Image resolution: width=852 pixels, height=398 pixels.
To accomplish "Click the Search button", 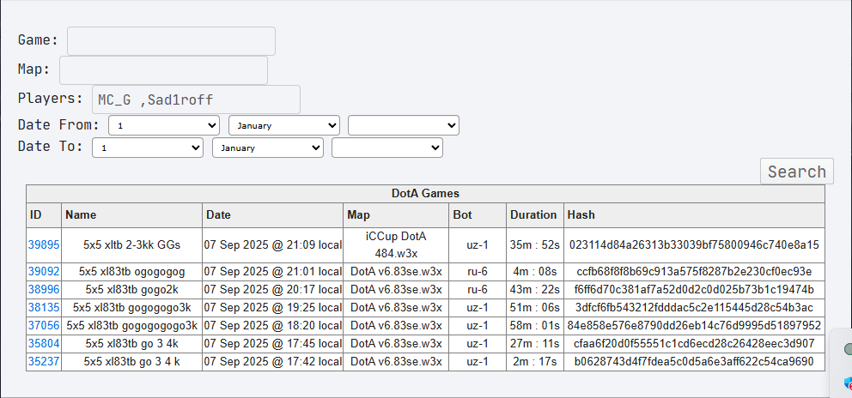I will click(x=796, y=172).
